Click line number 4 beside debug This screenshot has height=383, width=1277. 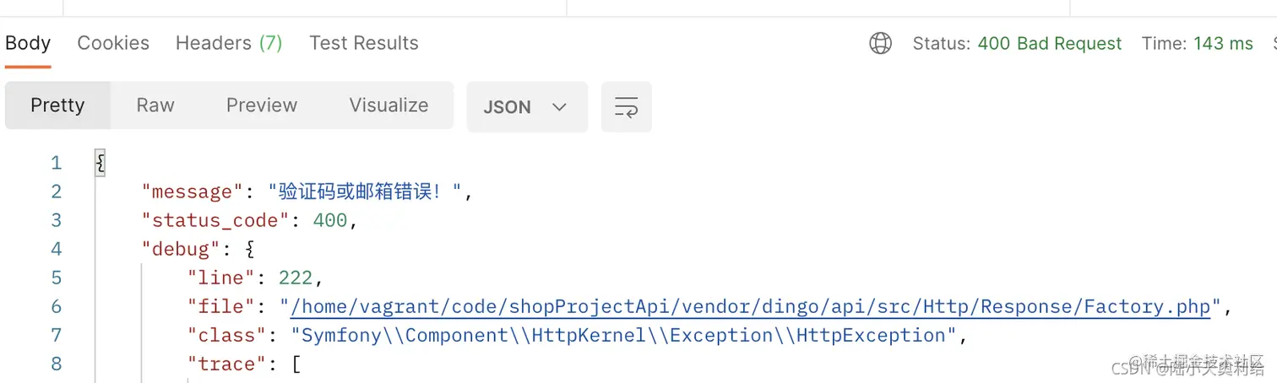pos(57,249)
